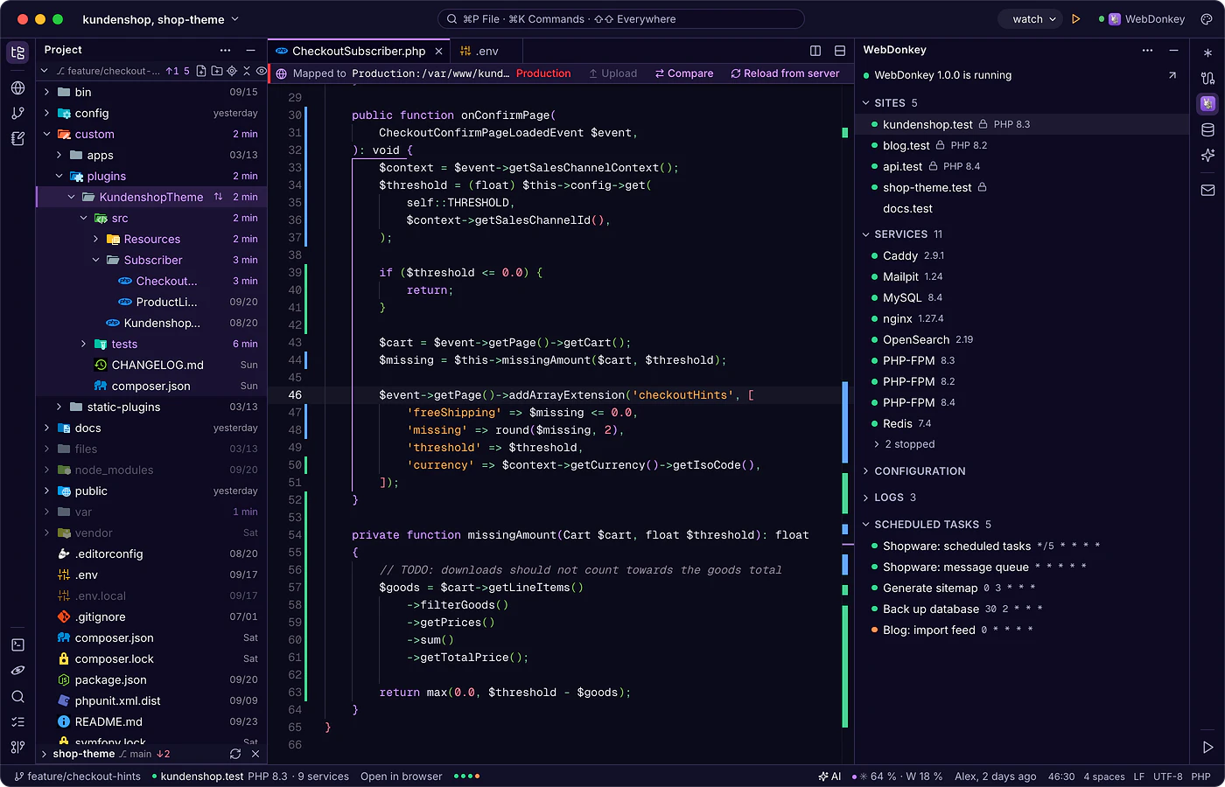1225x787 pixels.
Task: Click Reload from server
Action: 785,73
